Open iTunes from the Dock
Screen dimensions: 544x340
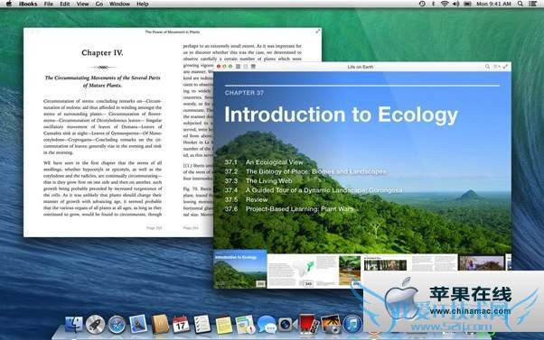pos(352,325)
